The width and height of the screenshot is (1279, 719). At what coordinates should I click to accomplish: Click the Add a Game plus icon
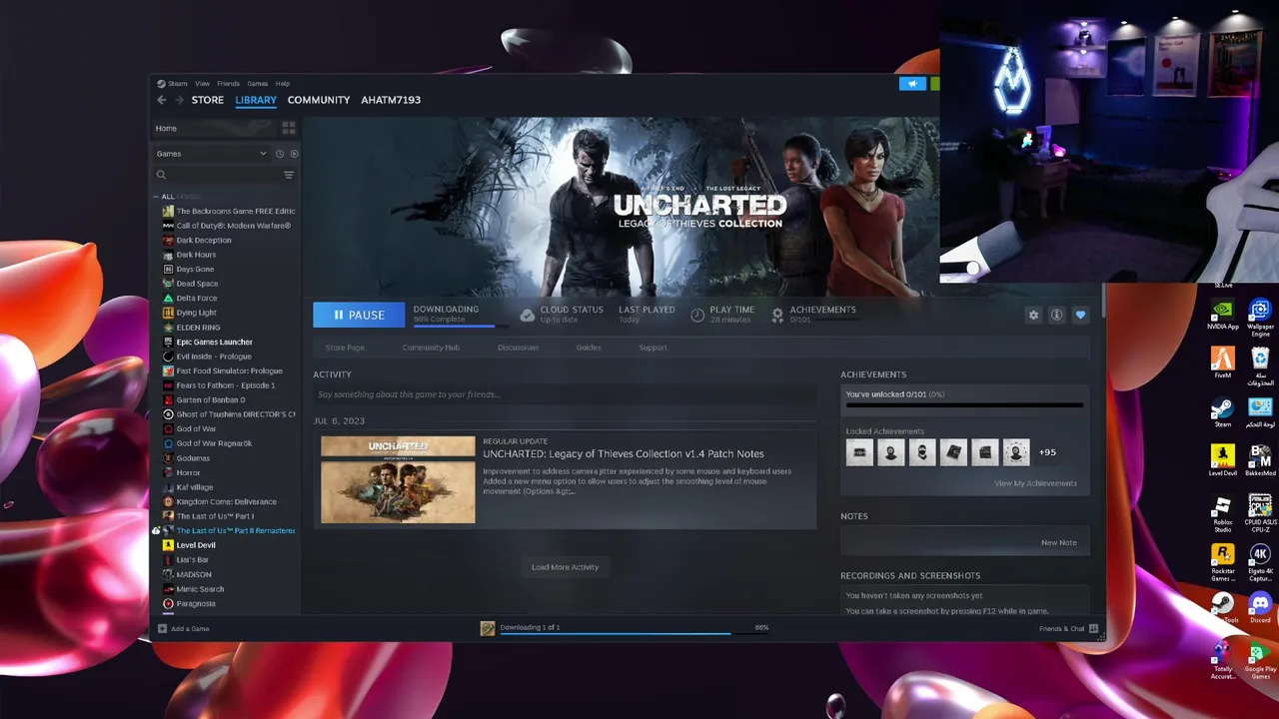tap(162, 628)
